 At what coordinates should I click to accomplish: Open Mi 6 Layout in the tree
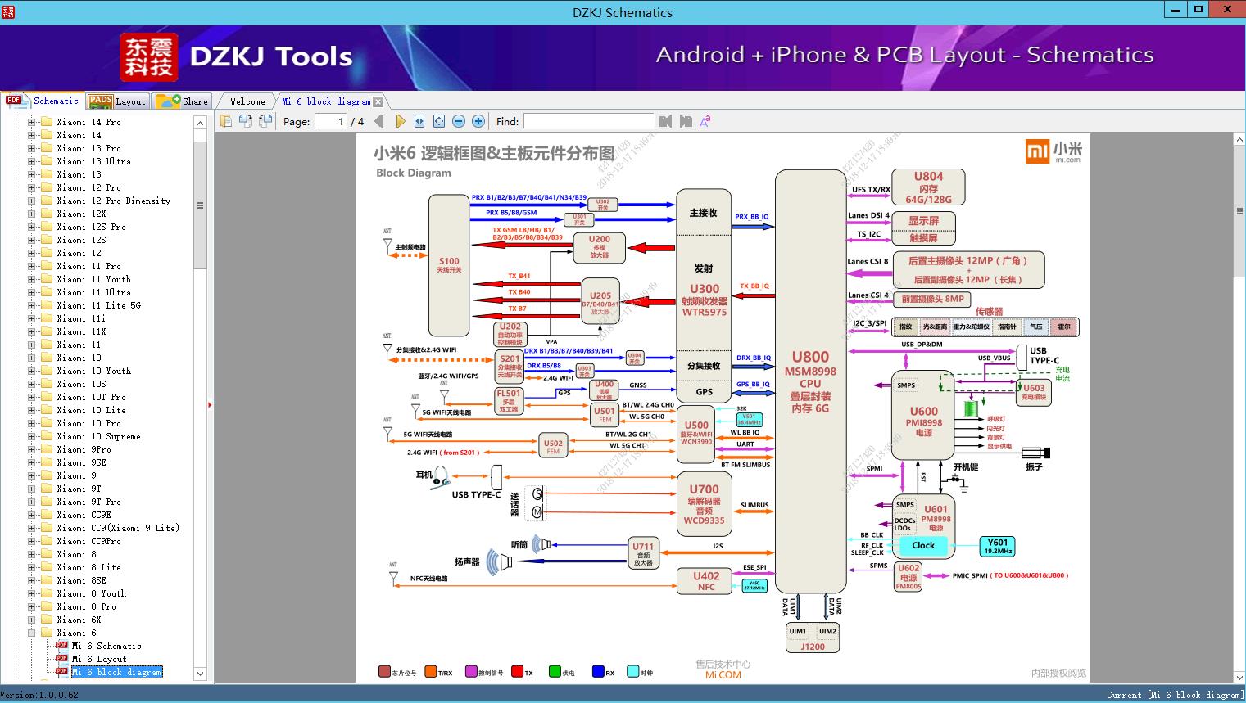(x=99, y=659)
